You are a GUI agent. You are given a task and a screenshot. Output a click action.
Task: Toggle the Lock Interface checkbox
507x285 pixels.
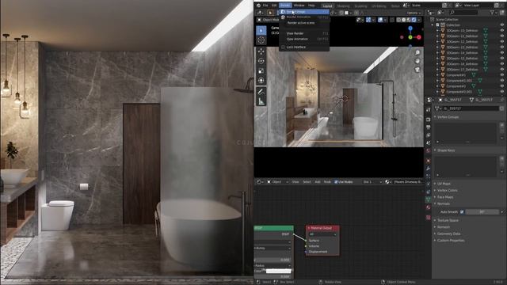[284, 47]
